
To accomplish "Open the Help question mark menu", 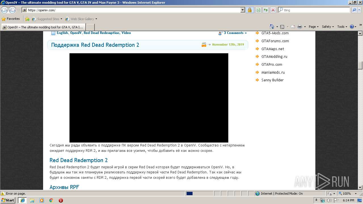I will [353, 27].
